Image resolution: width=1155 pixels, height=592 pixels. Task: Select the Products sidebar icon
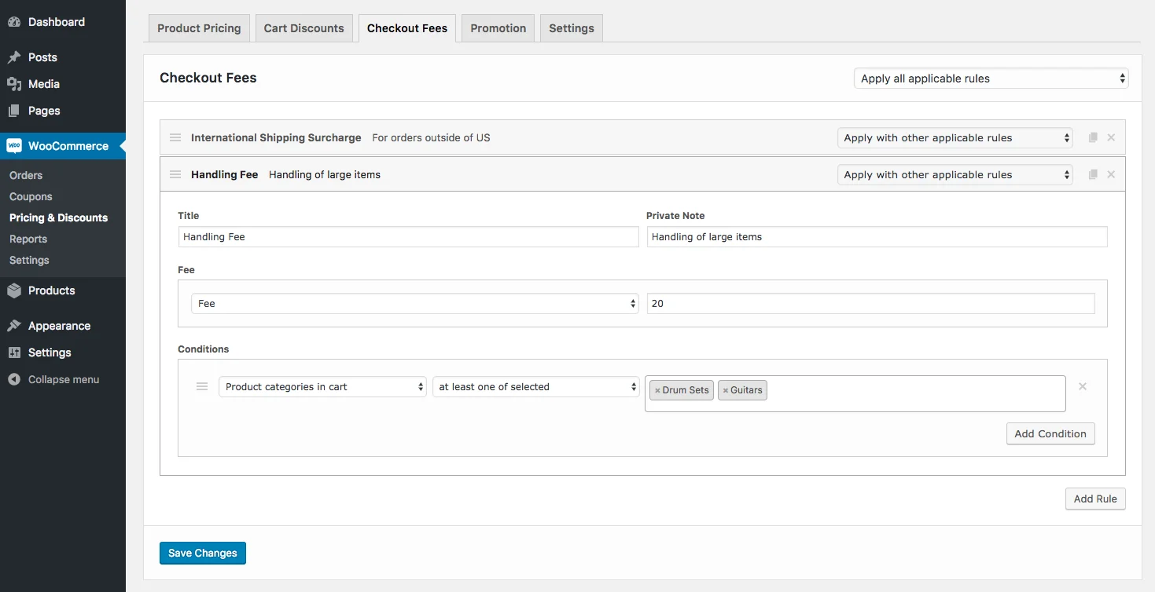15,290
